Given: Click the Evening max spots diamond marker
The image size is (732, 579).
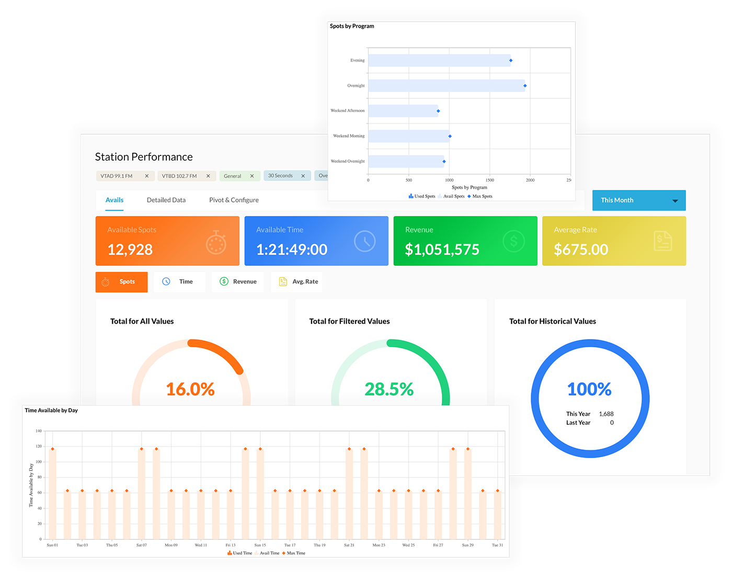Looking at the screenshot, I should point(511,61).
